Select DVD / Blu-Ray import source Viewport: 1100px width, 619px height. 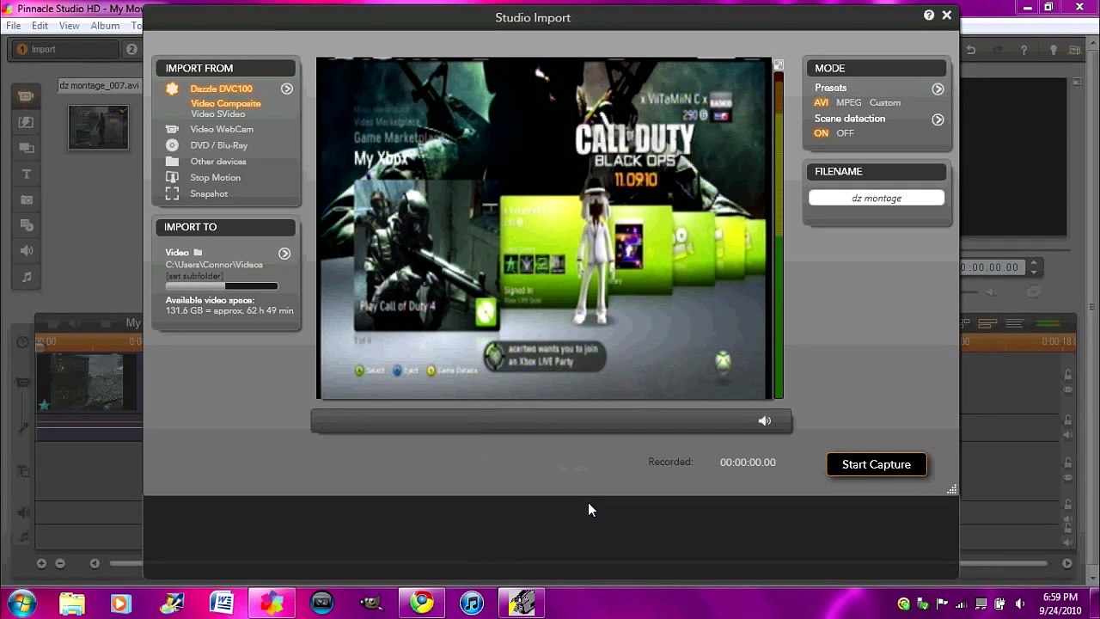[218, 145]
